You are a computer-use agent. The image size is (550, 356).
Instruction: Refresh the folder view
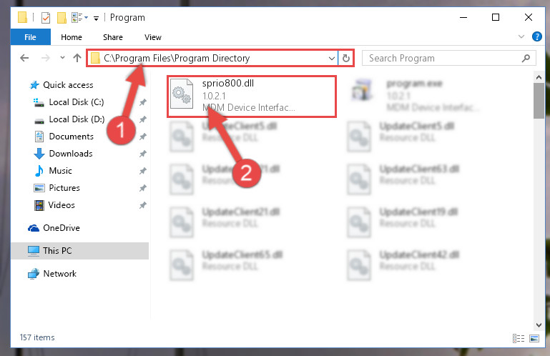(346, 58)
